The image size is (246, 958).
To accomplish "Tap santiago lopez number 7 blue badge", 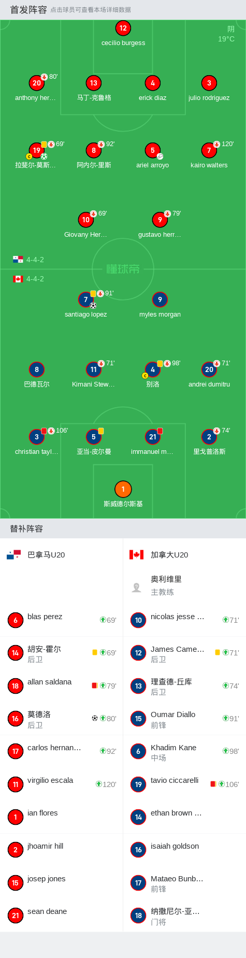I will 86,299.
